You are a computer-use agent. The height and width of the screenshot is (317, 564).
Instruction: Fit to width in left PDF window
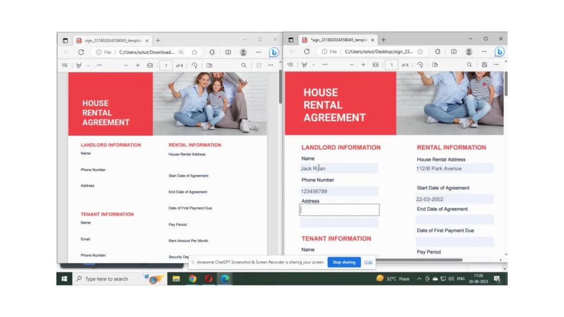coord(150,65)
